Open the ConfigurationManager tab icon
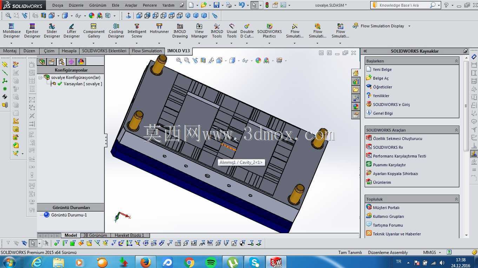The width and height of the screenshot is (478, 268). (x=61, y=62)
